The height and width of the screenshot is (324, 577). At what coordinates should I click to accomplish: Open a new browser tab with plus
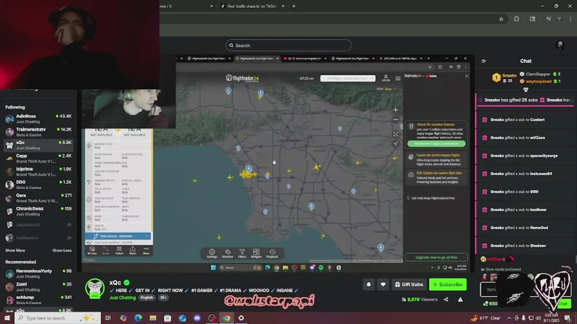point(294,6)
